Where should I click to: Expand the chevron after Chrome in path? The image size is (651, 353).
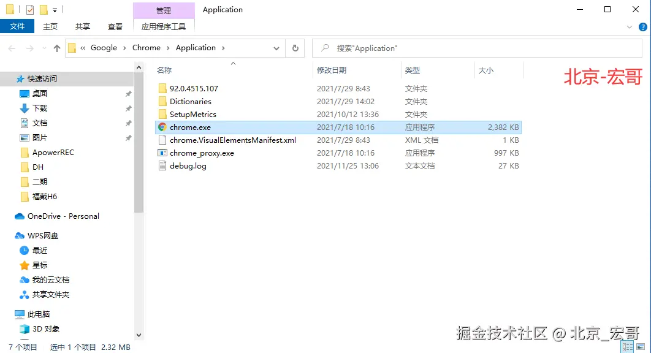coord(168,48)
